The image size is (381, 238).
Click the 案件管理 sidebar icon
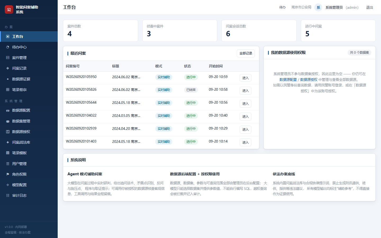[8, 58]
